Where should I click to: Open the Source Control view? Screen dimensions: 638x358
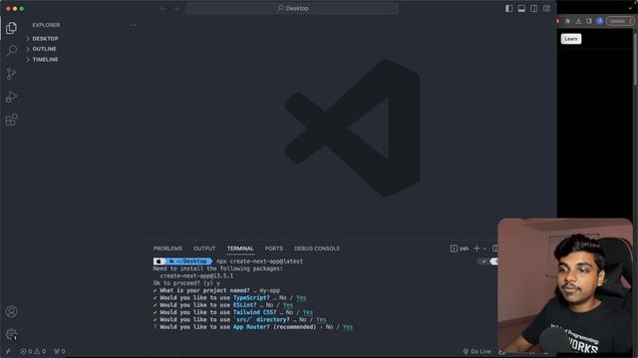point(11,74)
